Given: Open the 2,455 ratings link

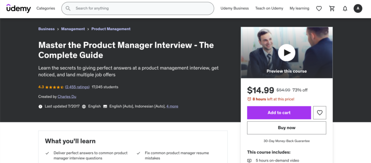Looking at the screenshot, I should [x=77, y=87].
